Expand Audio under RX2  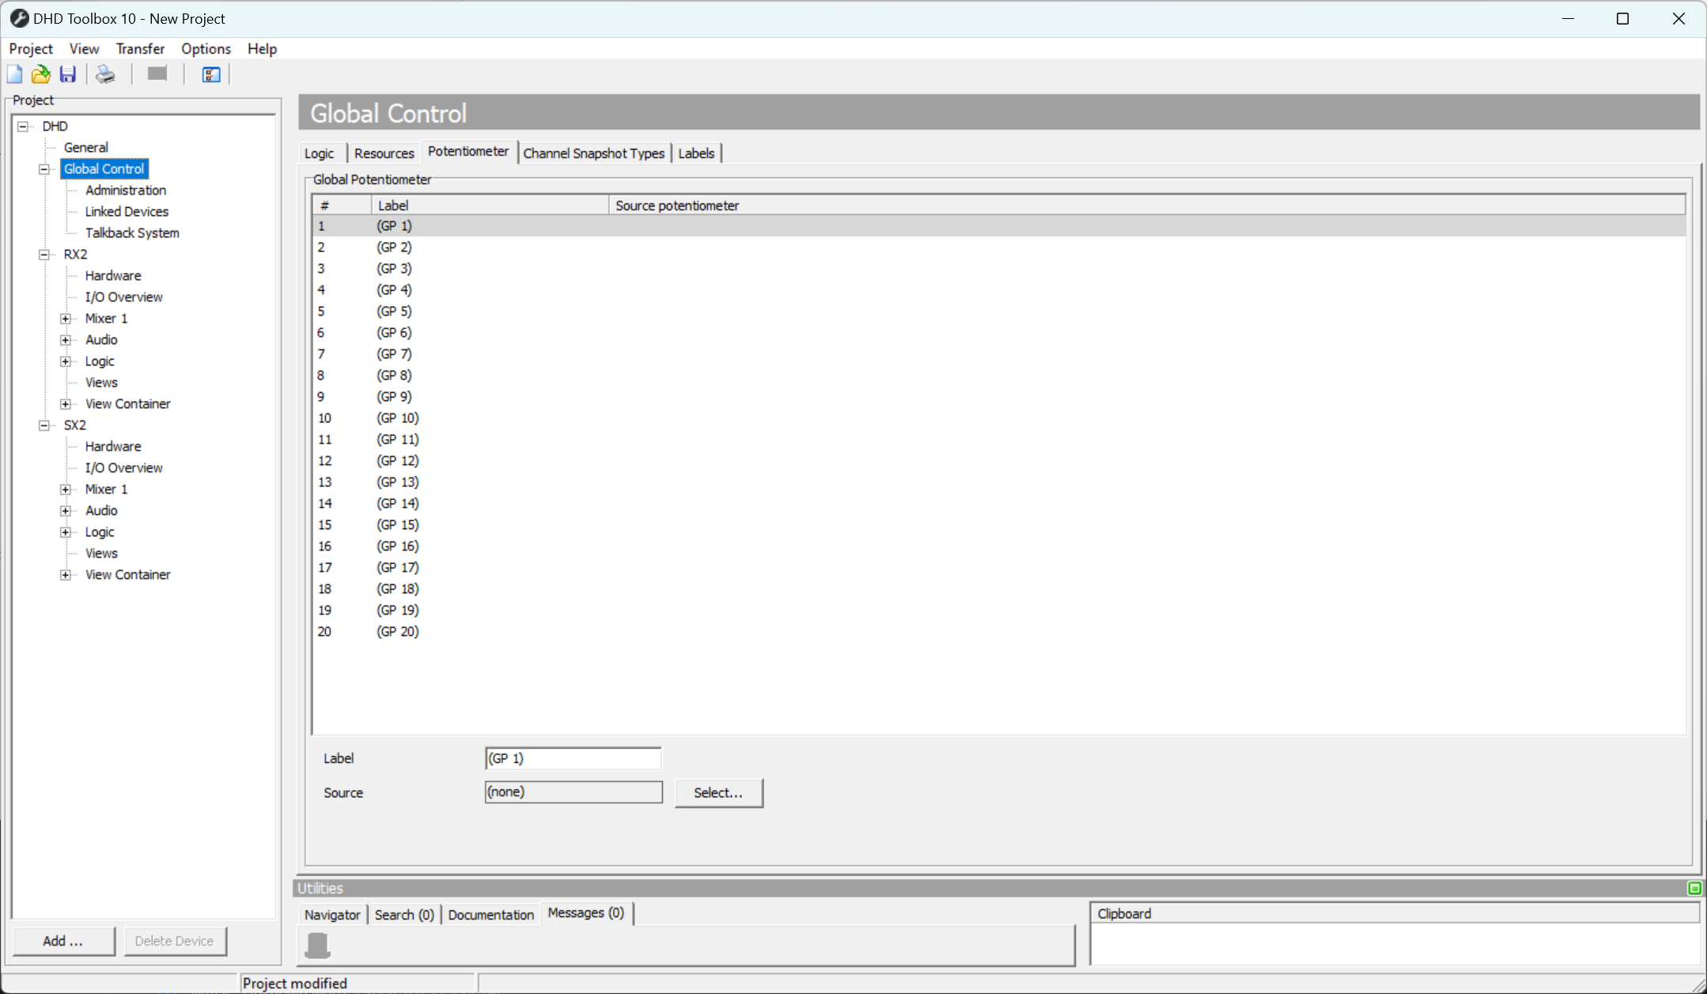coord(66,340)
